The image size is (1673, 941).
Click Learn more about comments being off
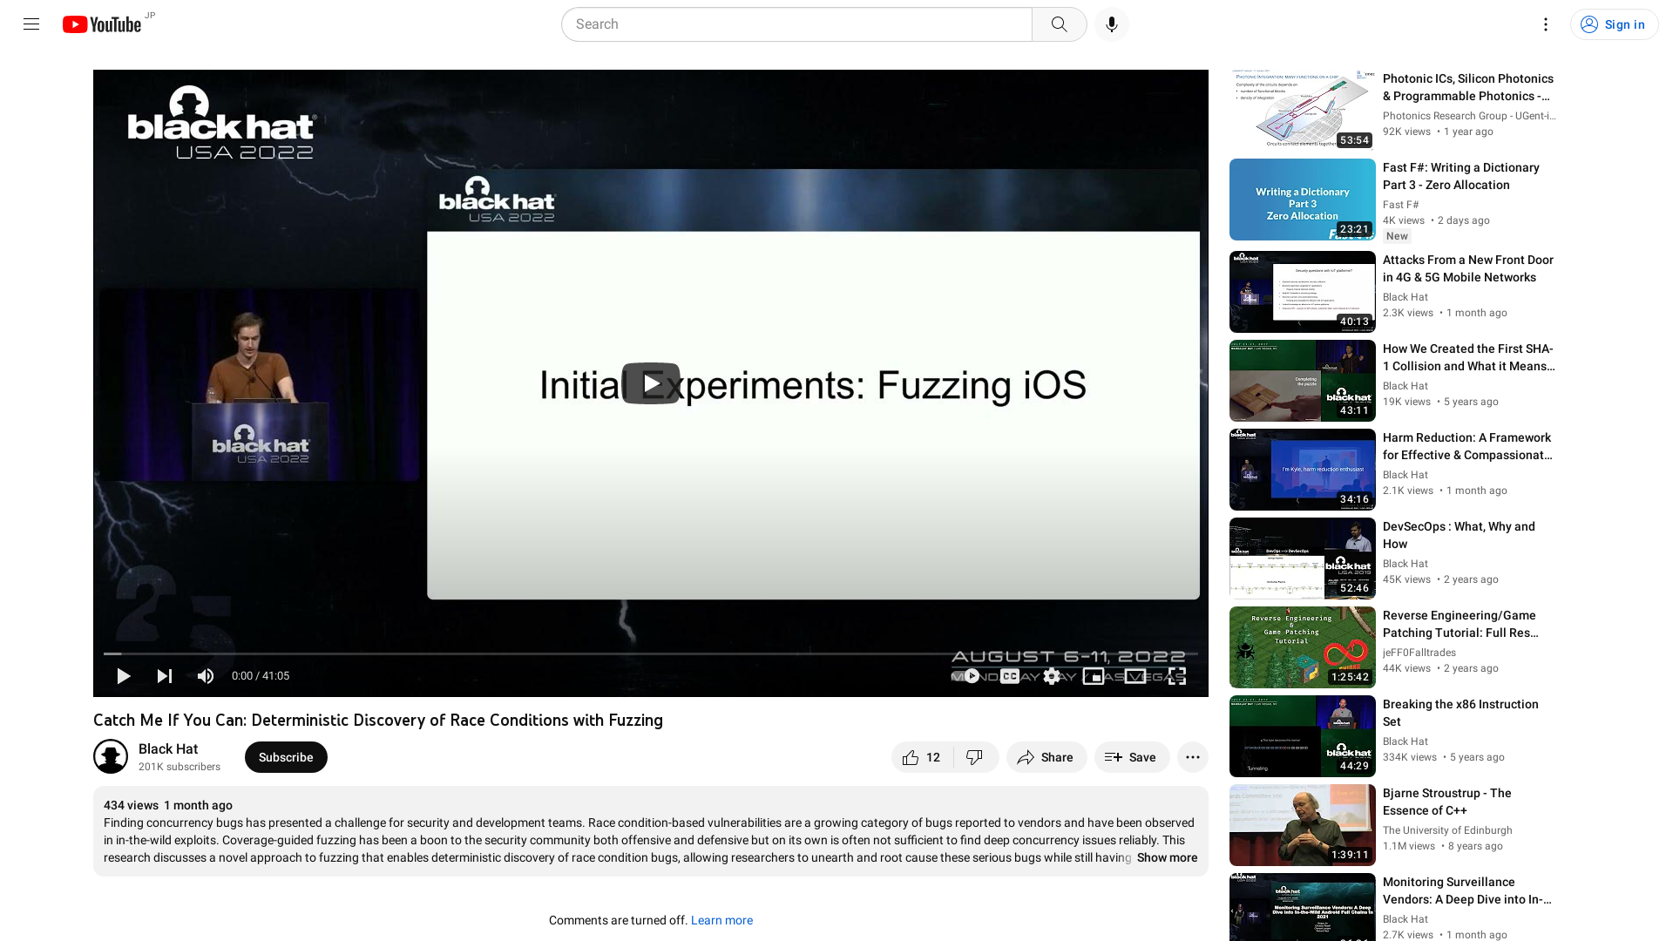tap(721, 920)
